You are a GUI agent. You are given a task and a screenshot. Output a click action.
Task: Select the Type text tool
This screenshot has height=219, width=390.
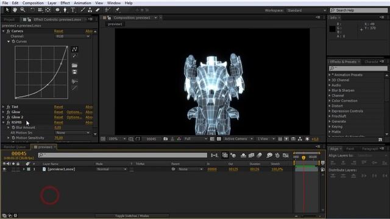(x=73, y=10)
